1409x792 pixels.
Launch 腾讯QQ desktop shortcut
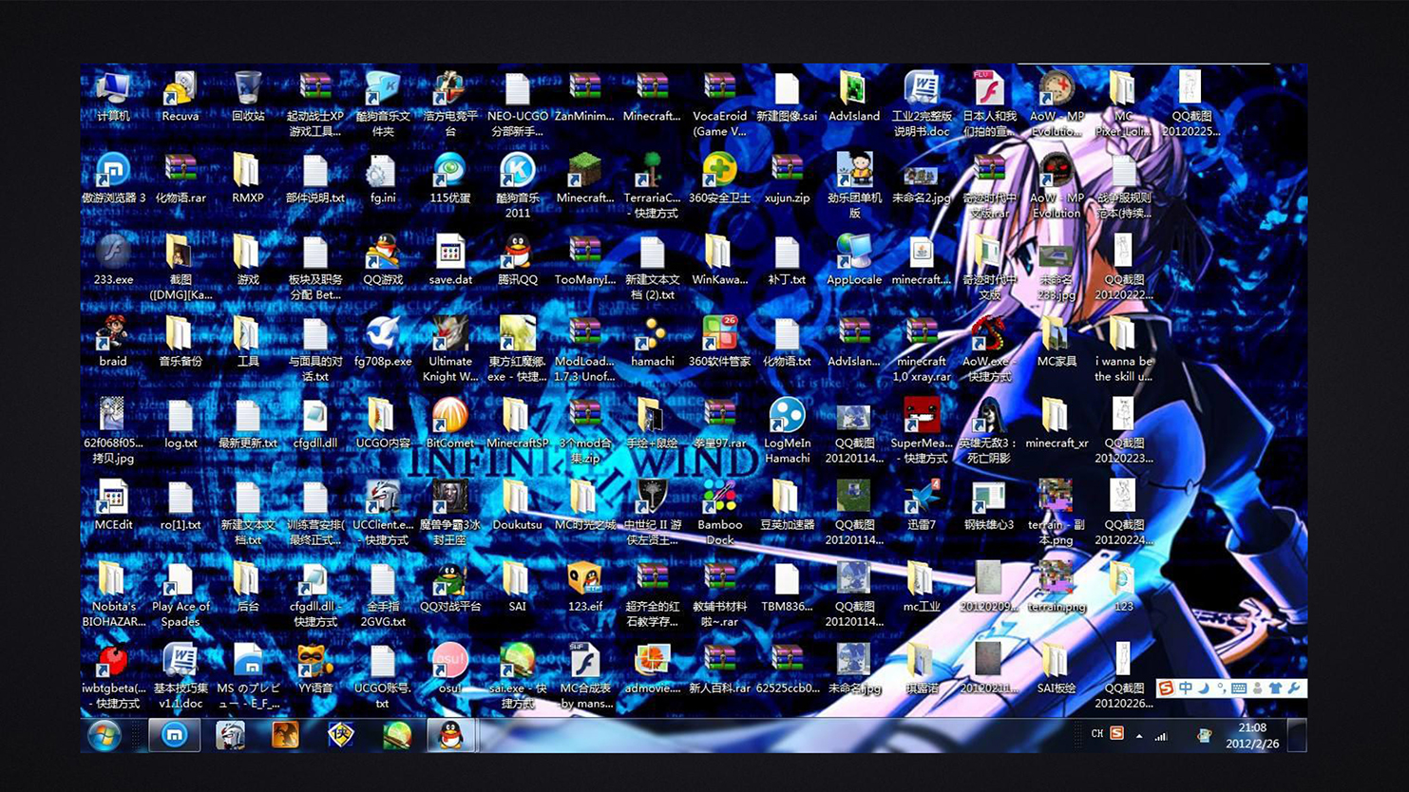518,260
